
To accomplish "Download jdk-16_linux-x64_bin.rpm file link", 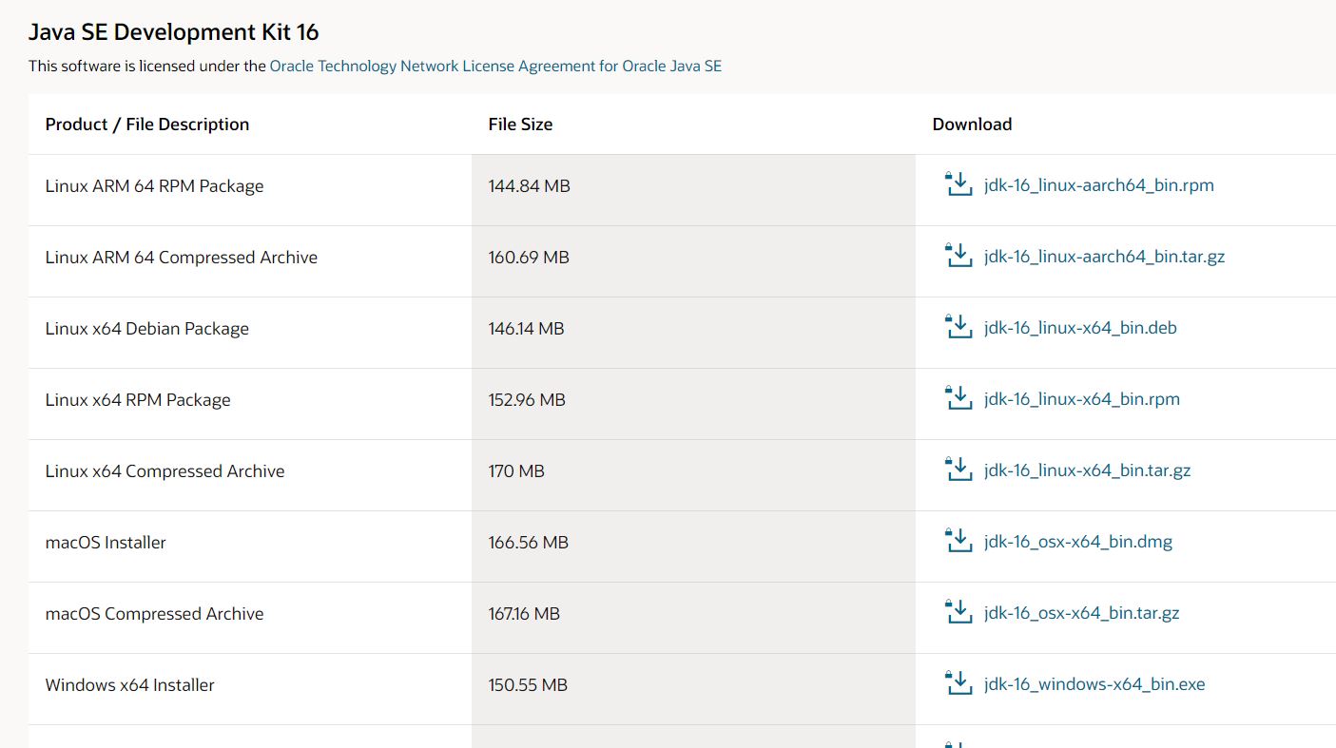I will coord(1082,399).
